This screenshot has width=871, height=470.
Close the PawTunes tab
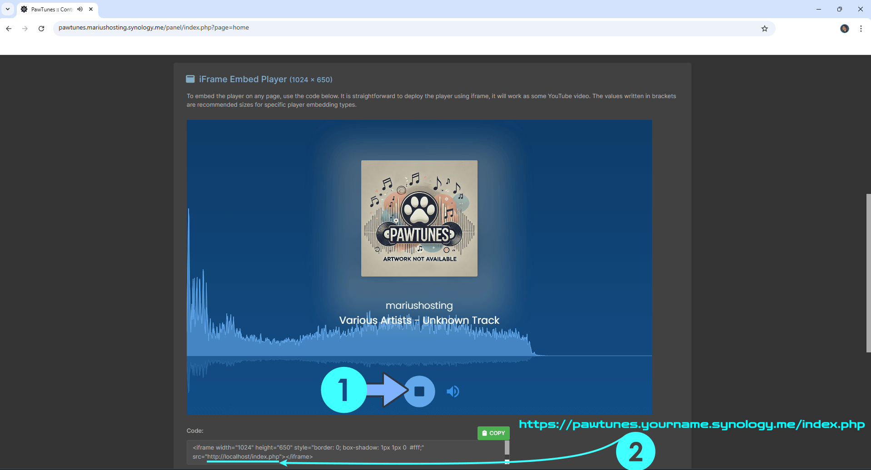point(91,9)
